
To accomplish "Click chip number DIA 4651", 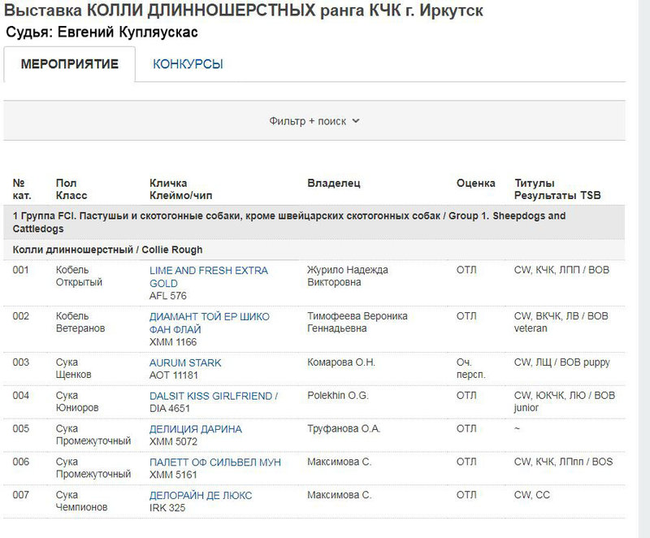I will (170, 408).
